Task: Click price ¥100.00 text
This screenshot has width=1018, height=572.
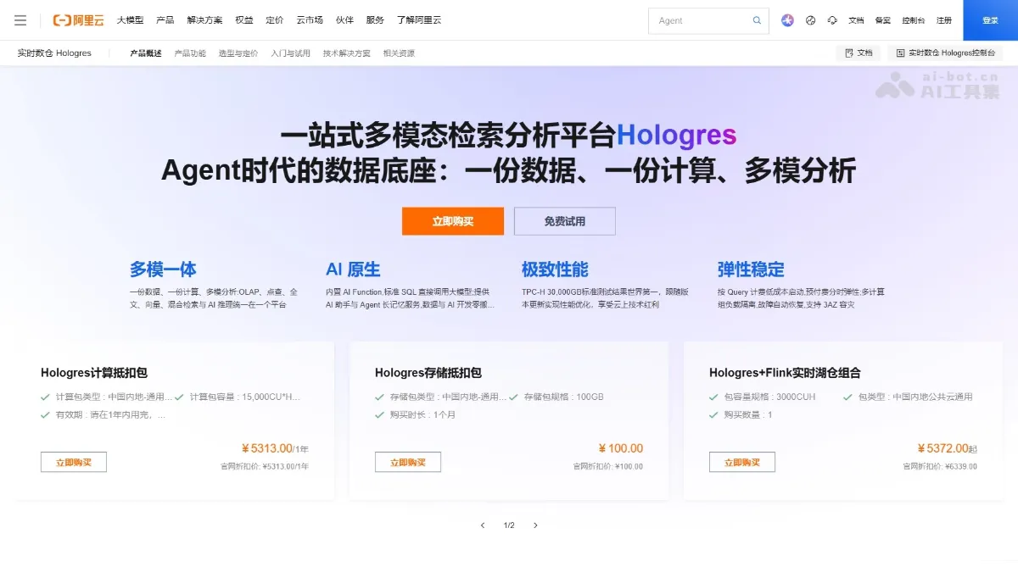Action: pos(620,448)
